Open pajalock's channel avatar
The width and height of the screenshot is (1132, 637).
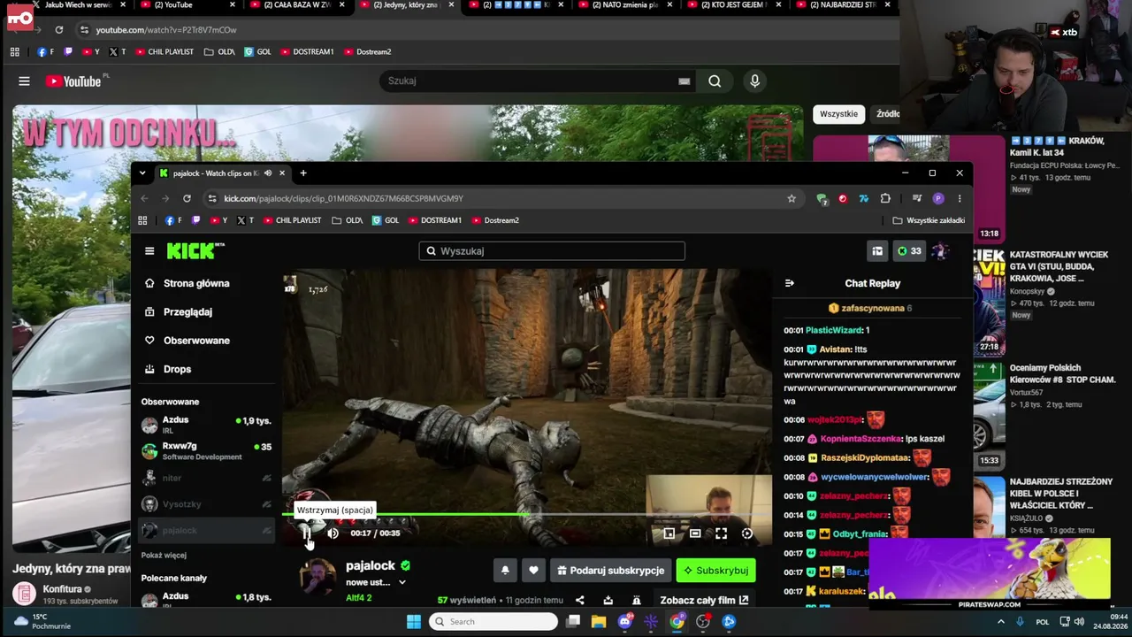(x=317, y=577)
